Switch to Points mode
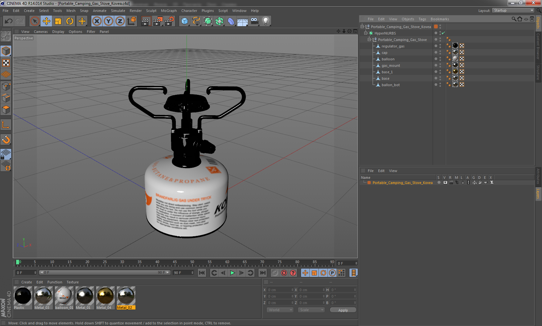 [x=6, y=86]
